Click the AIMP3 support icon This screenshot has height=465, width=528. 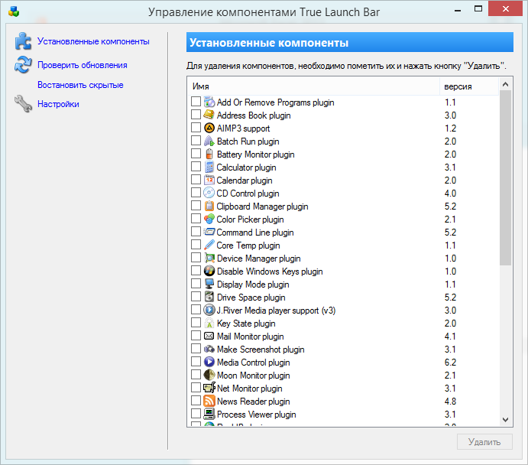(209, 128)
